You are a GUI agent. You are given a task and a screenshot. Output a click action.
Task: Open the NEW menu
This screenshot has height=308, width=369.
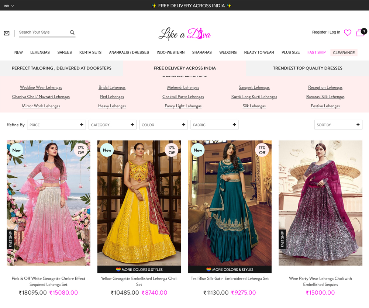click(18, 52)
